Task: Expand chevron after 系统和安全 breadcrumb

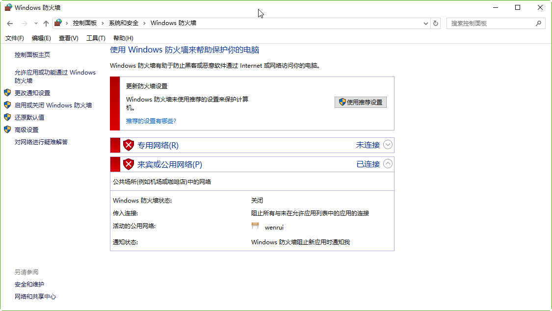Action: (x=144, y=23)
